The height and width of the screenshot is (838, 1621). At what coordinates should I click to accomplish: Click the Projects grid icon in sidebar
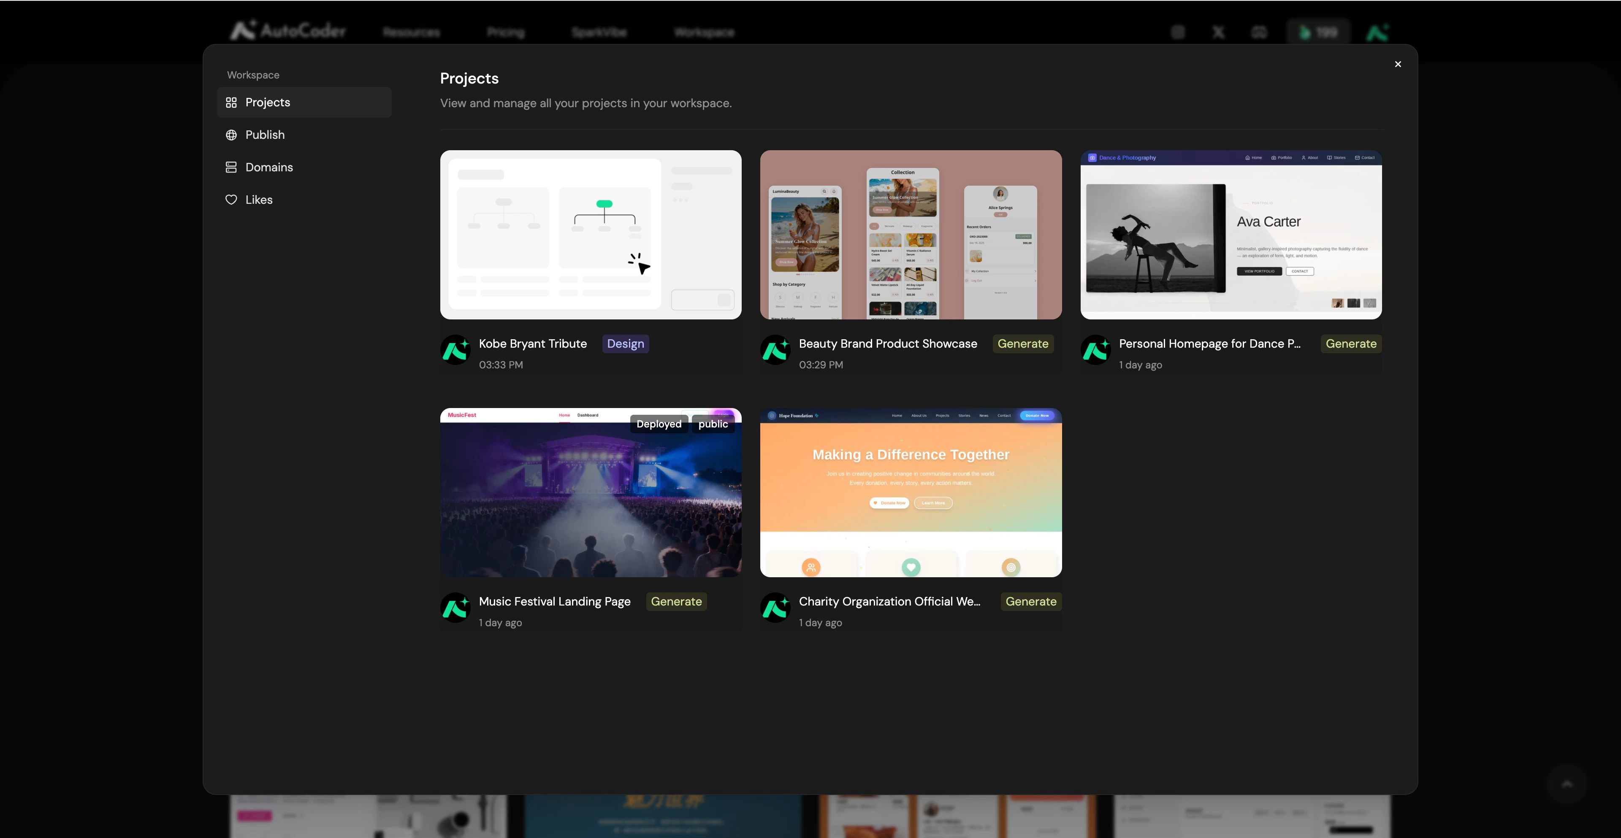[x=231, y=103]
